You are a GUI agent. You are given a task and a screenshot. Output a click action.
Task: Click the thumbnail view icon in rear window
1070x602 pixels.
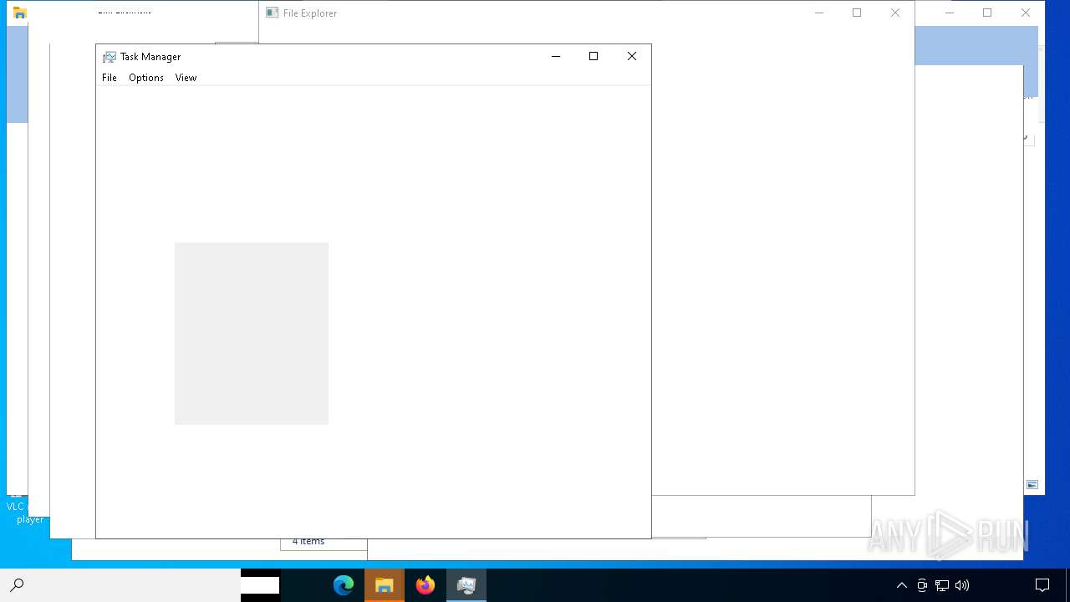coord(1032,485)
